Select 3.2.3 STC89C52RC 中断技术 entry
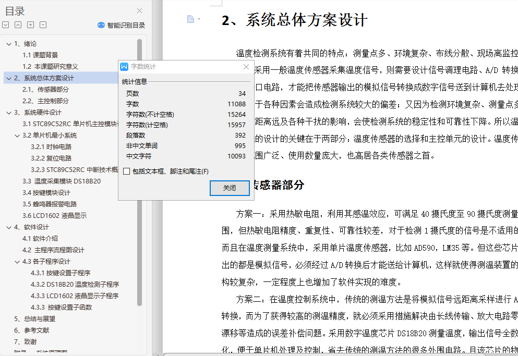Viewport: 518px width, 356px height. pos(74,170)
